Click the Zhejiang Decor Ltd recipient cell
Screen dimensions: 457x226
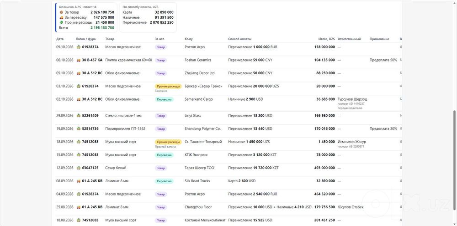click(200, 73)
